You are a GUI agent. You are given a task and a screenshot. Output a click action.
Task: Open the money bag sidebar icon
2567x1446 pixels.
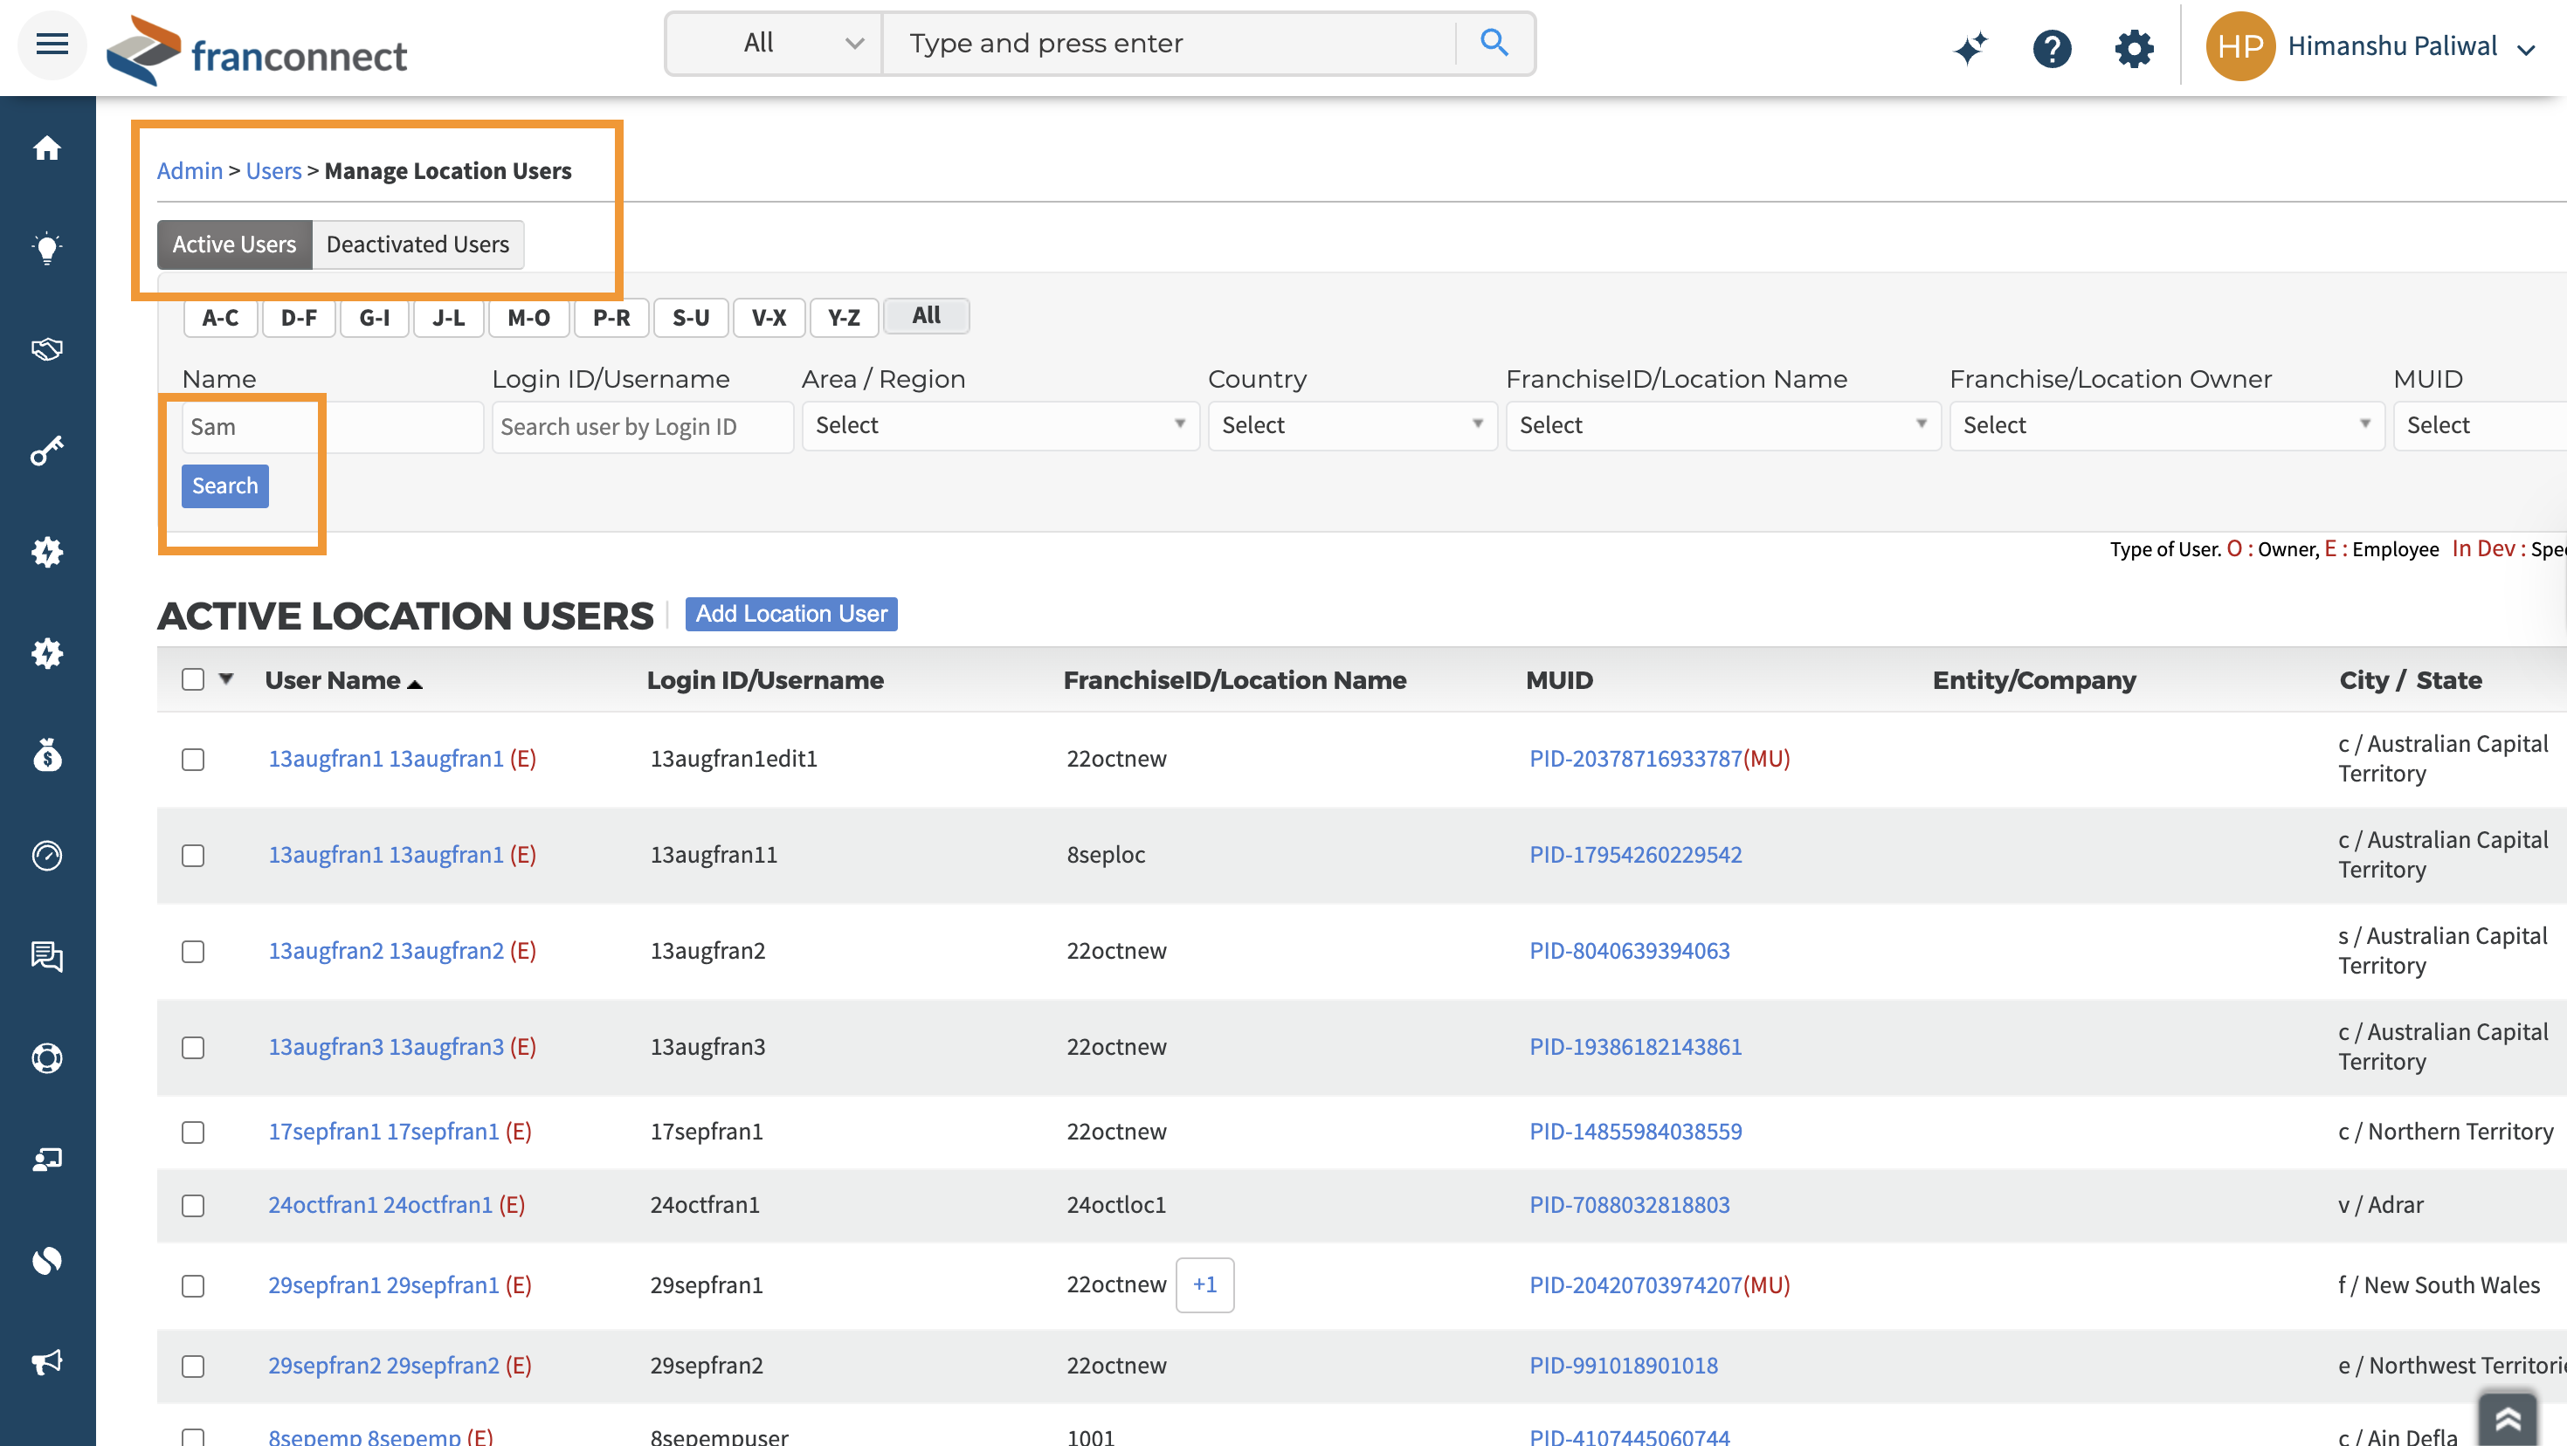coord(47,756)
